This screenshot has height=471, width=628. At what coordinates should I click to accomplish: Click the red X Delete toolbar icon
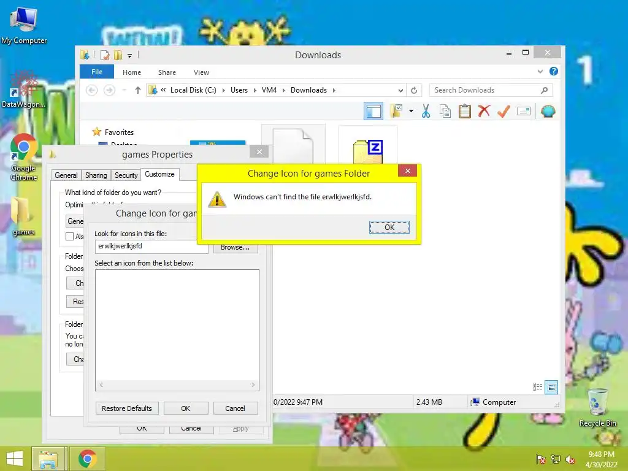coord(484,111)
